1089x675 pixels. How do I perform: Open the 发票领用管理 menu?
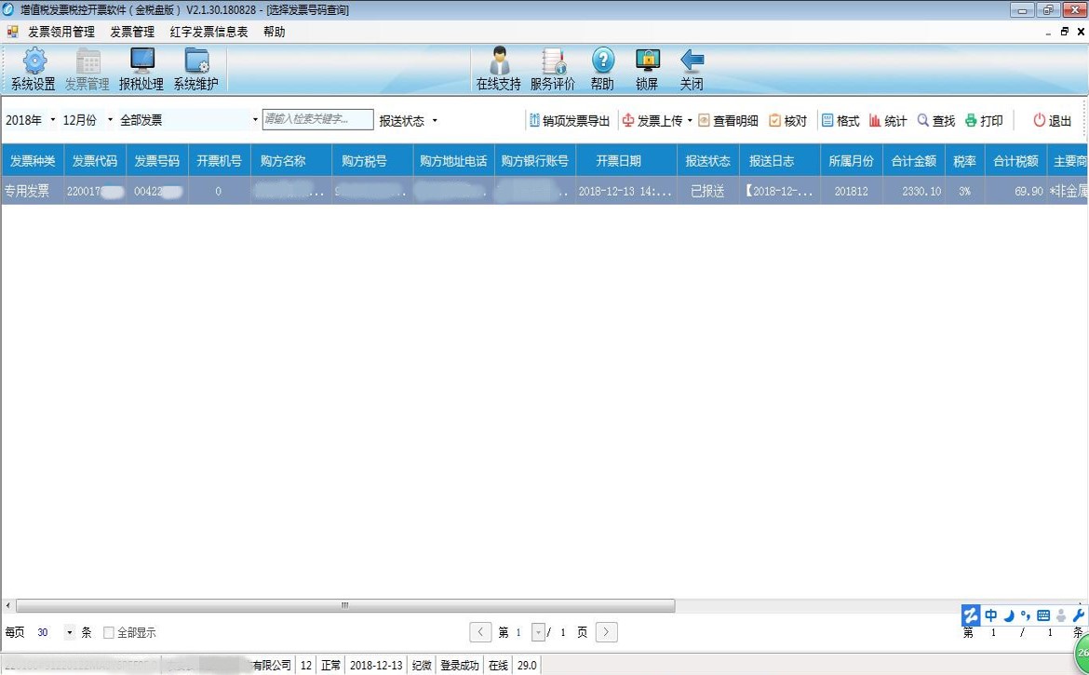point(61,32)
